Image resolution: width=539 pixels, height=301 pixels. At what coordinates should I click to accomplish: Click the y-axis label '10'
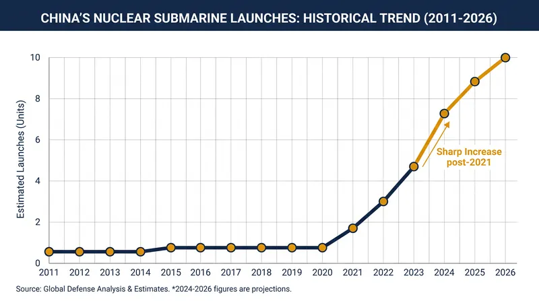[x=35, y=57]
